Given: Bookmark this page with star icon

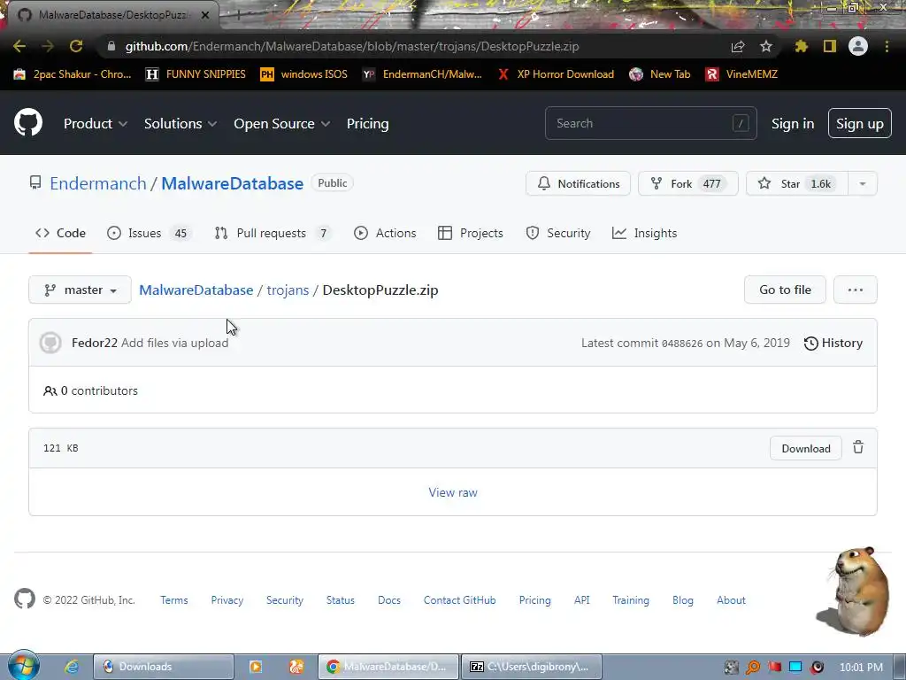Looking at the screenshot, I should (x=766, y=46).
